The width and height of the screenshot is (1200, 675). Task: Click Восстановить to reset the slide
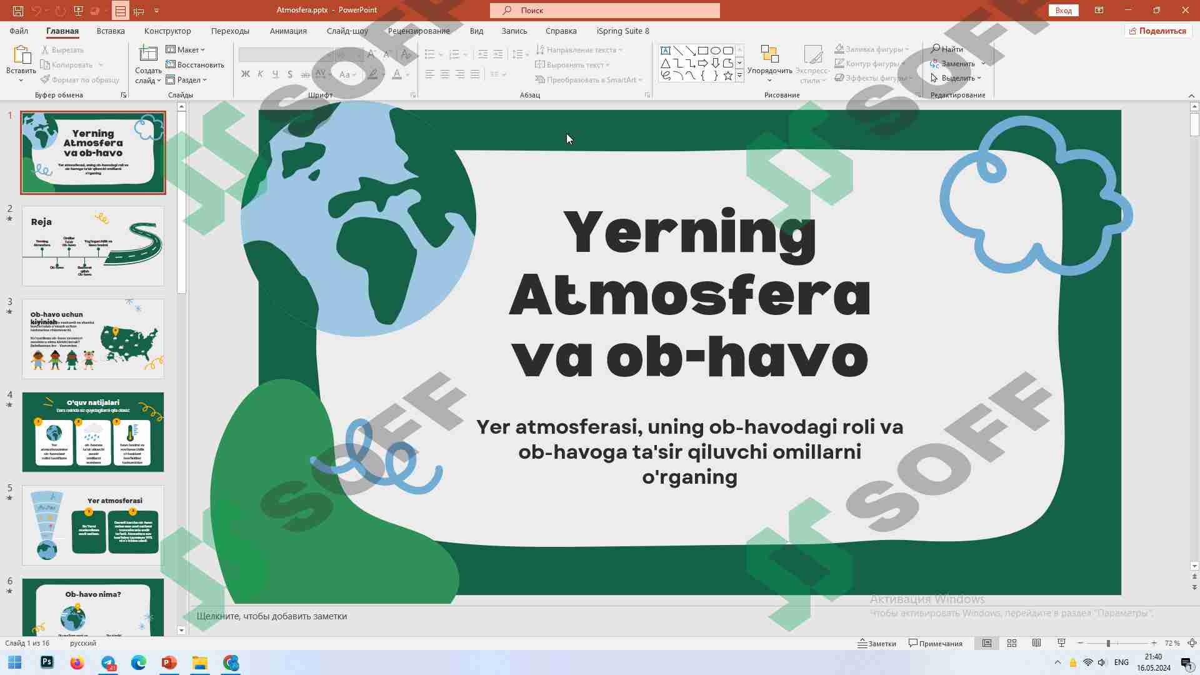(x=195, y=64)
